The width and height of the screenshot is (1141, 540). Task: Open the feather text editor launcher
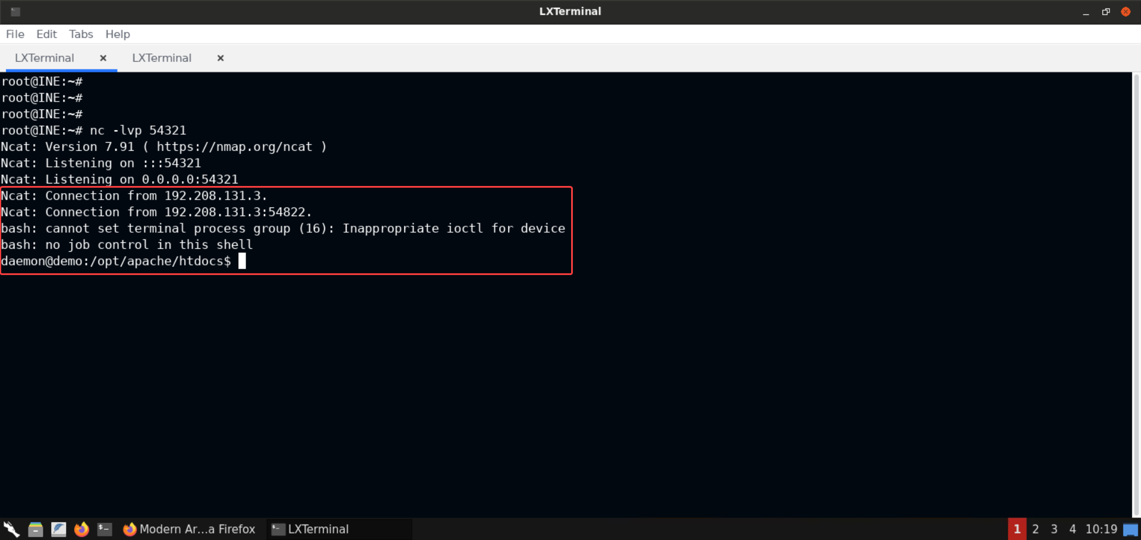[x=58, y=529]
